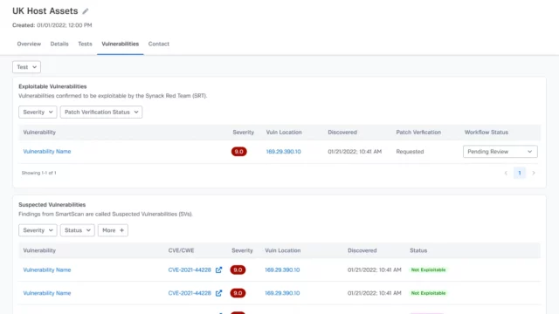Go to previous page arrow in Exploitable table
Image resolution: width=559 pixels, height=314 pixels.
[x=506, y=173]
